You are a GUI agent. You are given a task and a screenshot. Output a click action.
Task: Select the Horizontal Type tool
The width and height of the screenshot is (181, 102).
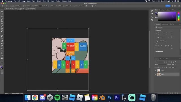point(2,51)
